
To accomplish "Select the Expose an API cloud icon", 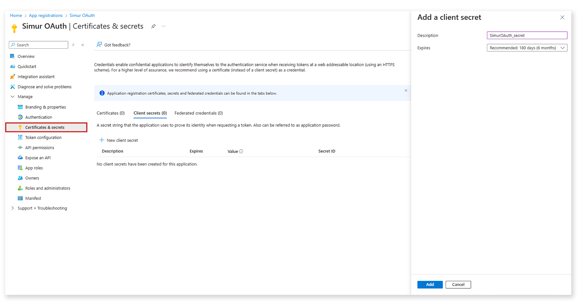I will pos(20,157).
